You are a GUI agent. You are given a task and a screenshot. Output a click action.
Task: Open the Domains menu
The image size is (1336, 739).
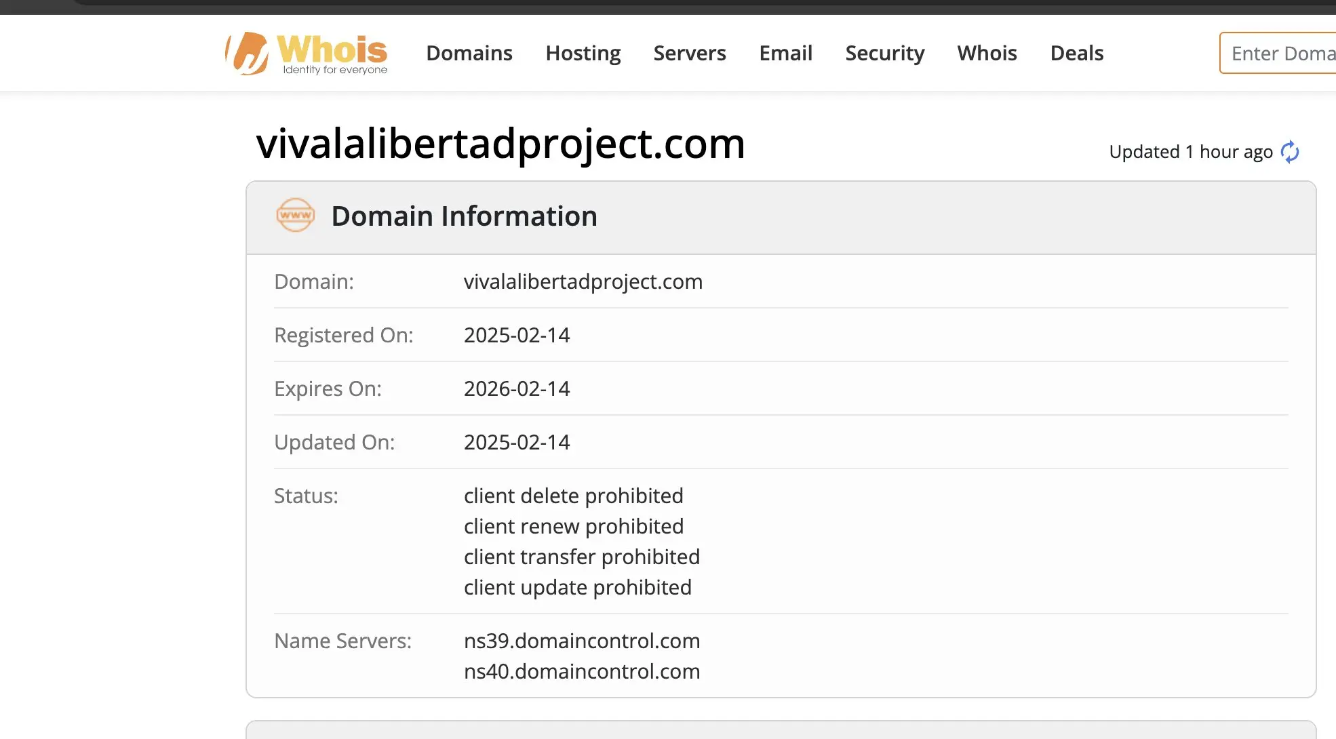point(469,53)
